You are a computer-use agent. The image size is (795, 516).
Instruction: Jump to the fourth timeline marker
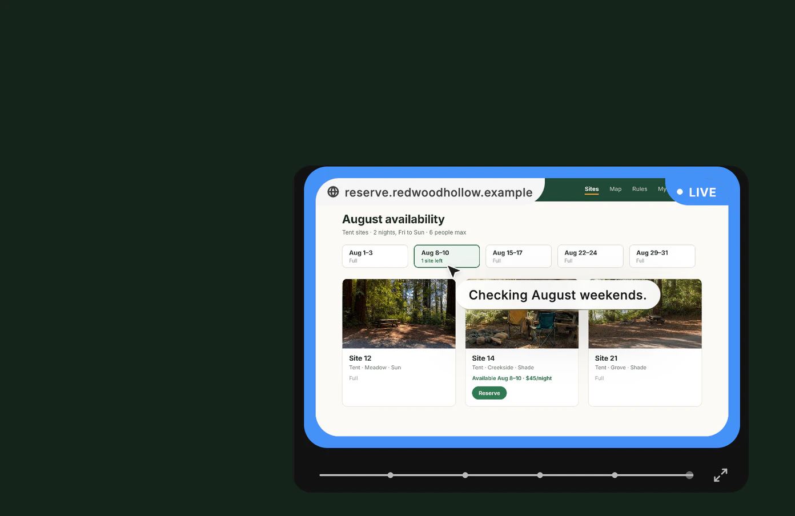(x=615, y=475)
